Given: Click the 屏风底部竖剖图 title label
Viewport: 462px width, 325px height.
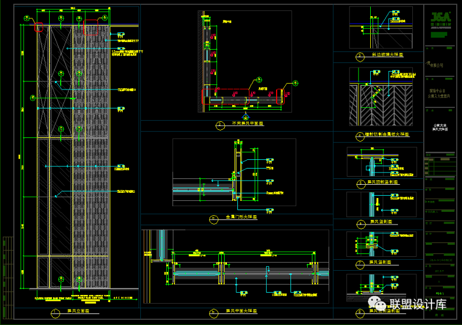Looking at the screenshot, I should [x=383, y=311].
